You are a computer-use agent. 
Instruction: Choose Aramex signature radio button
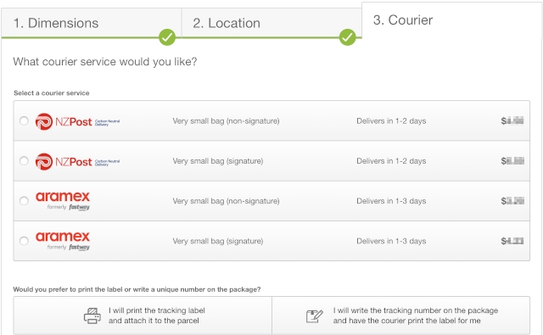[24, 241]
